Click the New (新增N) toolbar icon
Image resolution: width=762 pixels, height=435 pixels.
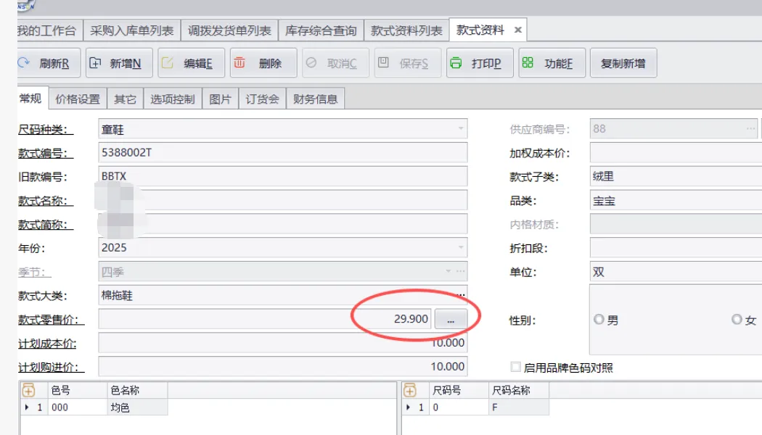point(95,63)
